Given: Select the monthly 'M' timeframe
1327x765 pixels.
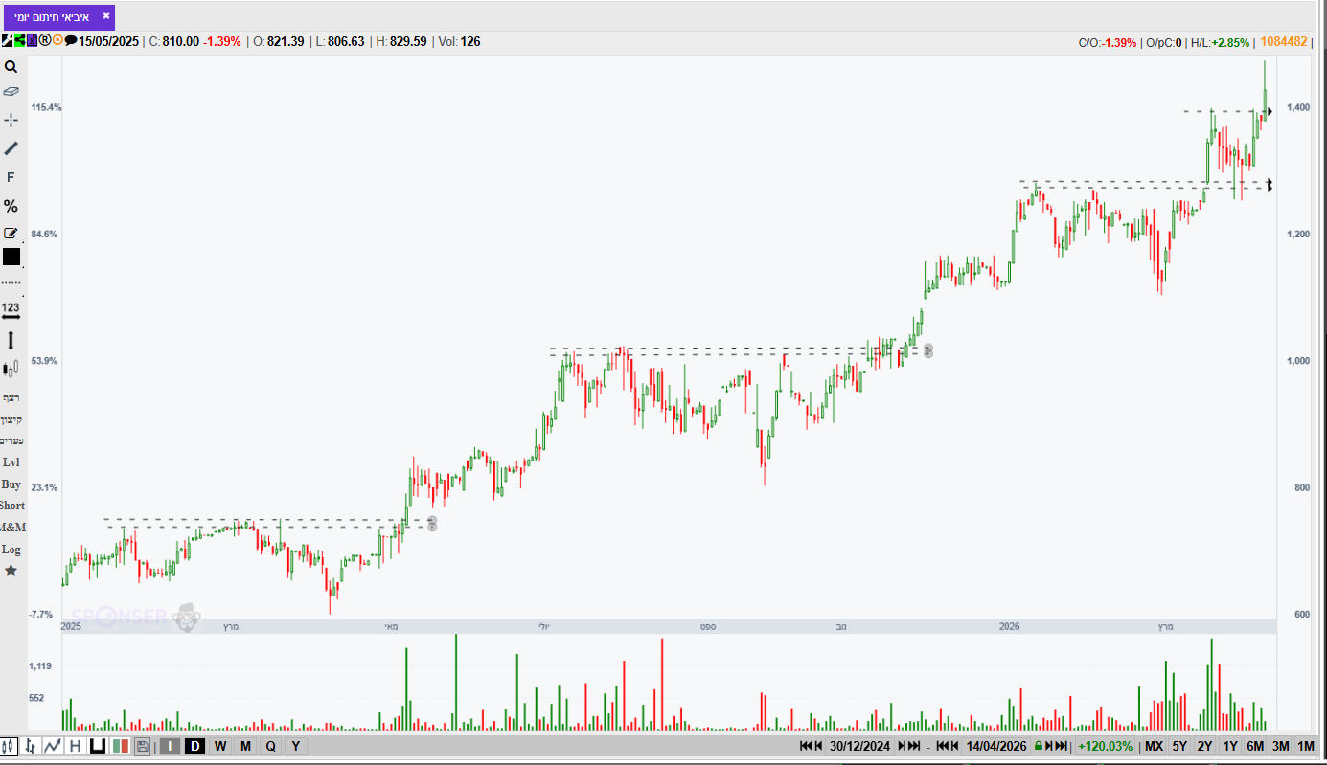Looking at the screenshot, I should point(245,746).
